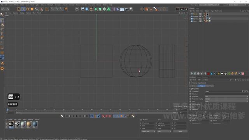
Task: Select the Sphere object in Object Manager
Action: pyautogui.click(x=195, y=19)
